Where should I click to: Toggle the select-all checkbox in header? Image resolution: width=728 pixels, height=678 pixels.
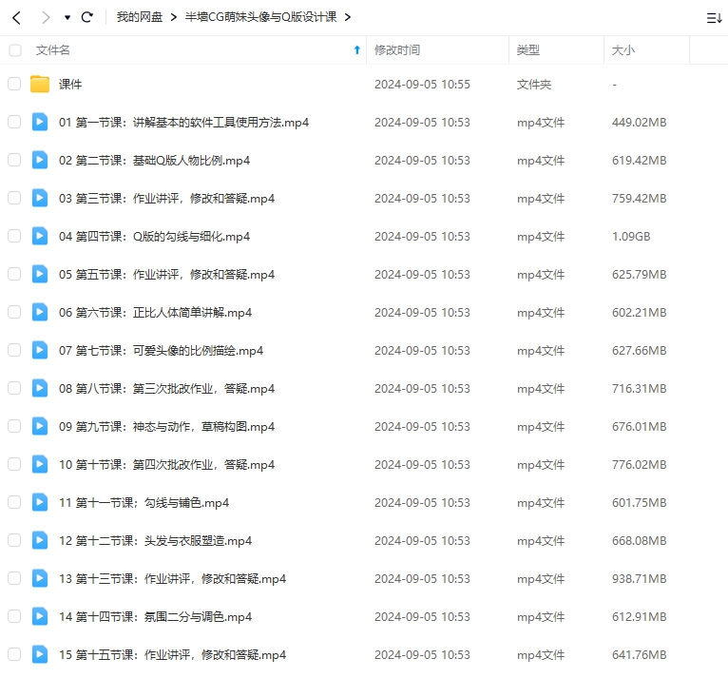coord(14,49)
